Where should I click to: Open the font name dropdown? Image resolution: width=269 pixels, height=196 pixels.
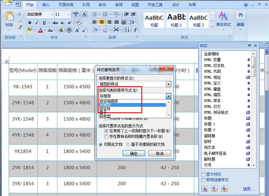point(52,15)
